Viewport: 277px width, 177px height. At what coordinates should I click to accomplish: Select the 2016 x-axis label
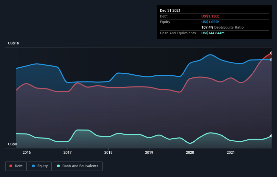click(x=27, y=152)
